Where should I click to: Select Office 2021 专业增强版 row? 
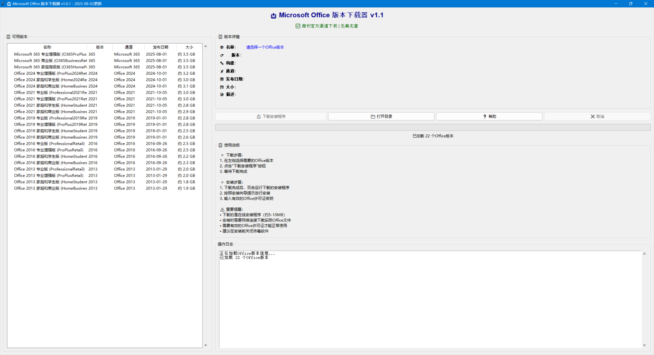(x=105, y=99)
